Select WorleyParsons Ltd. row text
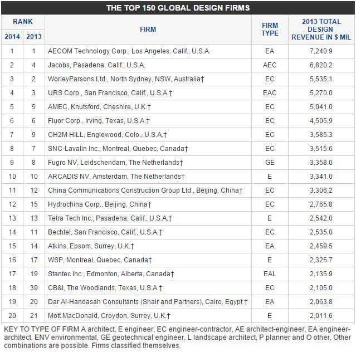The image size is (356, 357). 126,79
